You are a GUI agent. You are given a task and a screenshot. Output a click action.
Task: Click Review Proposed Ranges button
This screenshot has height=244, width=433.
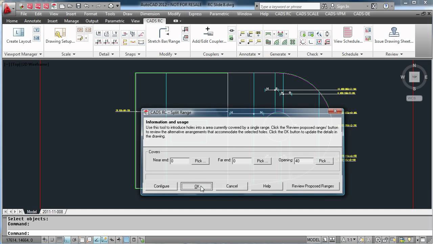click(x=313, y=186)
